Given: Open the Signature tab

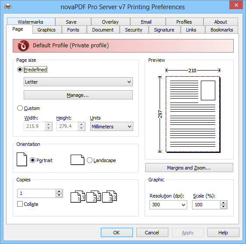Looking at the screenshot, I should coord(164,30).
